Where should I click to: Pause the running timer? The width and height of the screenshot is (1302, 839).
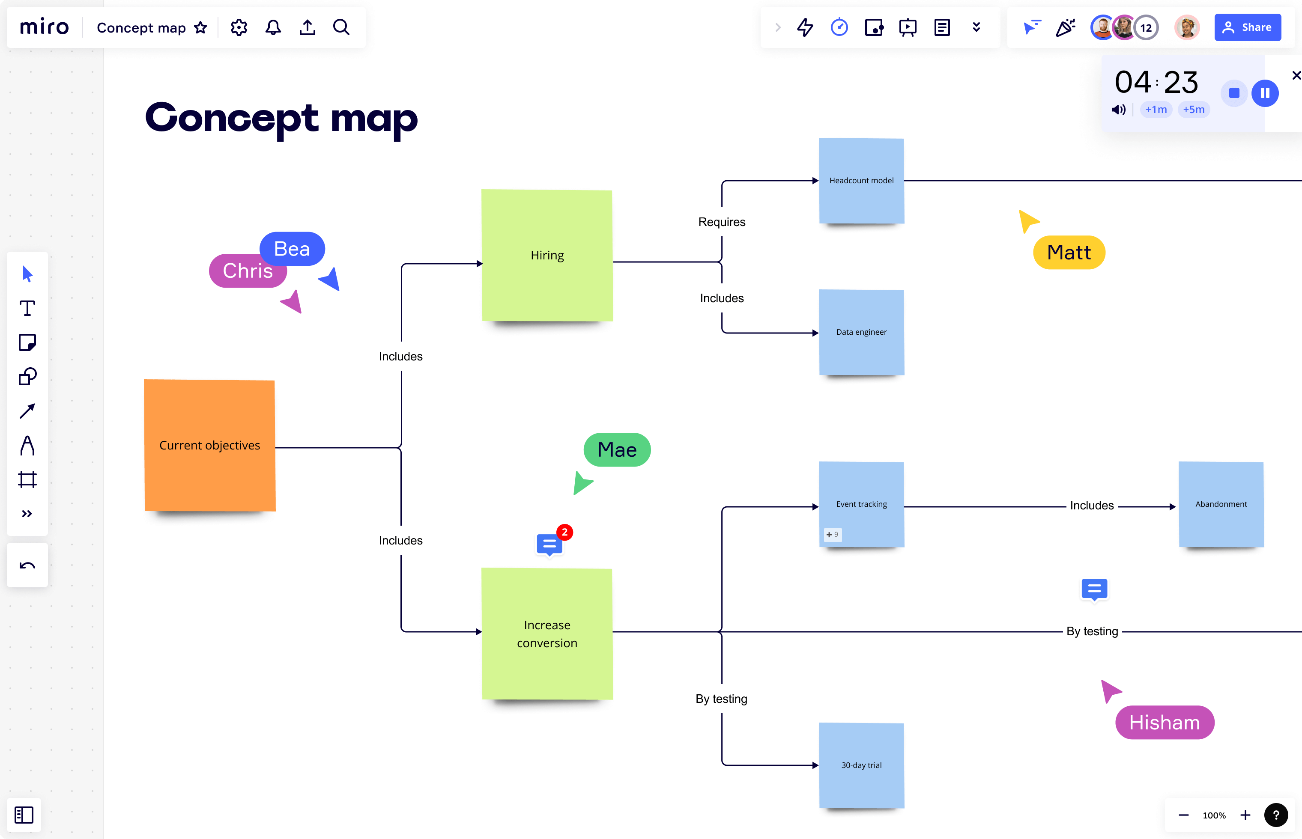1266,93
